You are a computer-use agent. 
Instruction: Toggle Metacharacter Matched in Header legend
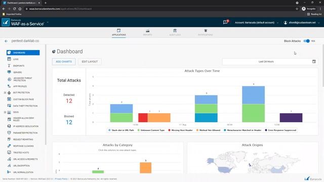click(242, 130)
